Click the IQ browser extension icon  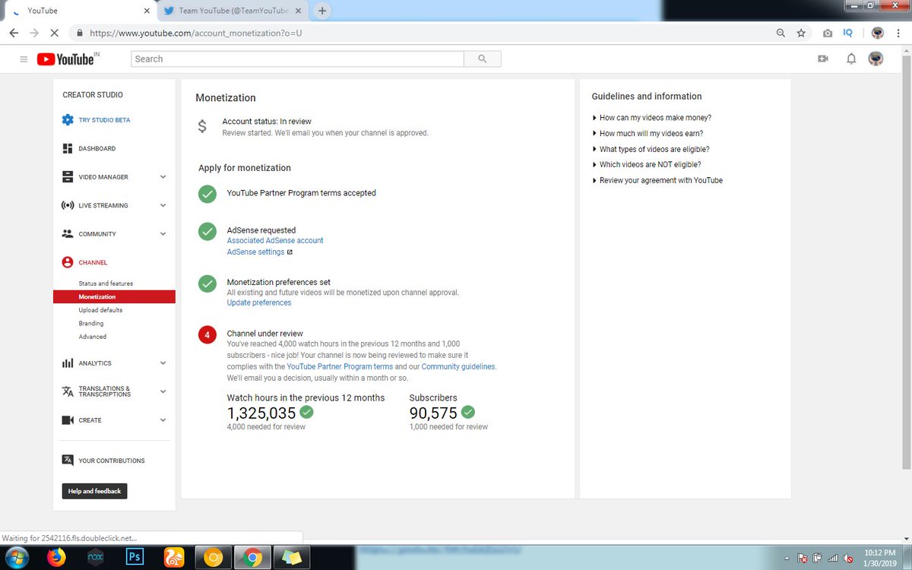coord(848,33)
